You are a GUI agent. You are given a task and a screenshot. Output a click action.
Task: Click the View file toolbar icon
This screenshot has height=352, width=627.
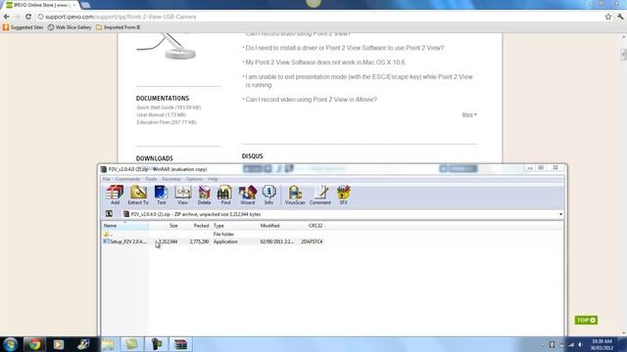pyautogui.click(x=183, y=196)
